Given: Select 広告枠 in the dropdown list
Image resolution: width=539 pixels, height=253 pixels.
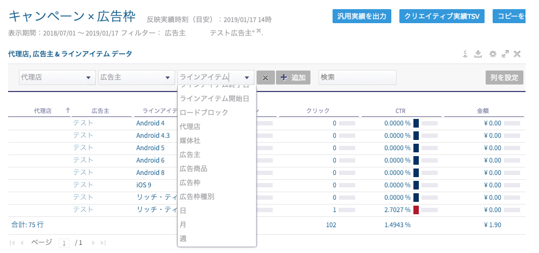Looking at the screenshot, I should tap(217, 182).
